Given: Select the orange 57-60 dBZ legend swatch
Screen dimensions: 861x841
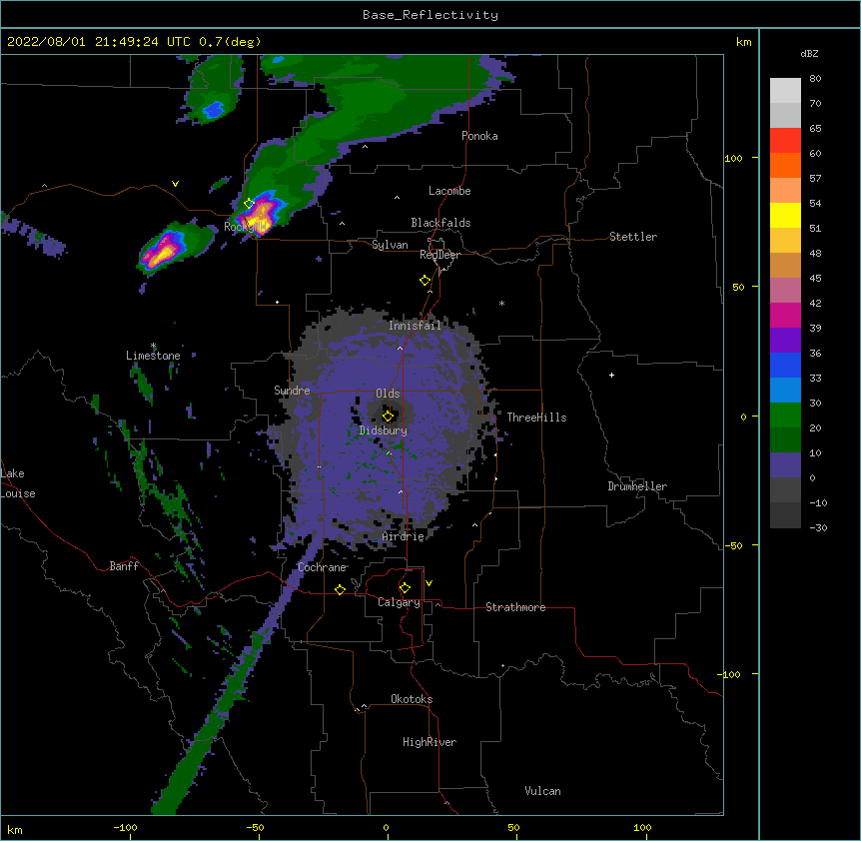Looking at the screenshot, I should pos(785,165).
